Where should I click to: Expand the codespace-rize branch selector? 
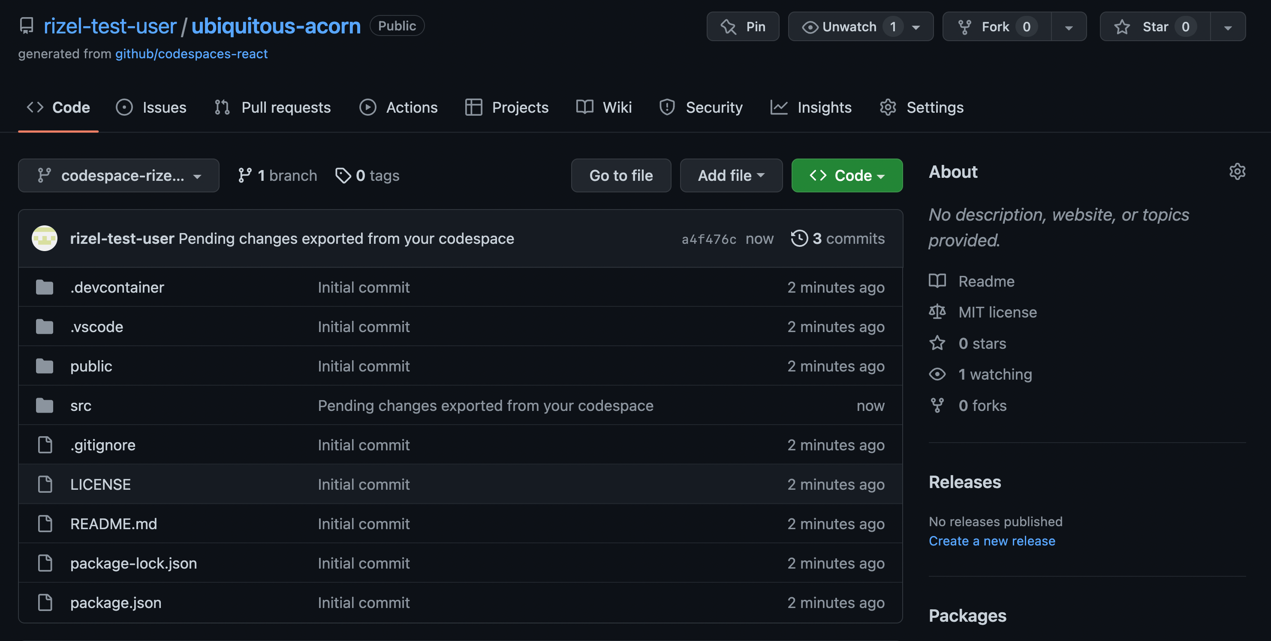pyautogui.click(x=118, y=176)
